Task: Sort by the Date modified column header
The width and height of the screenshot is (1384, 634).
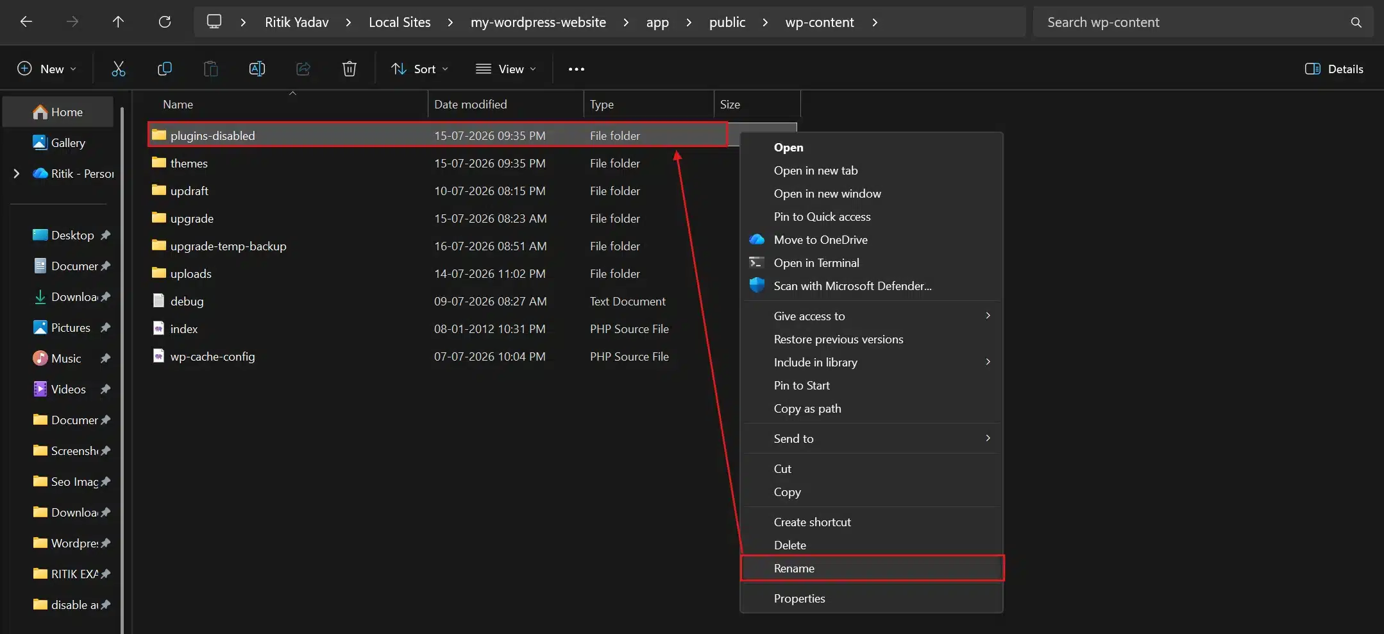Action: (x=505, y=104)
